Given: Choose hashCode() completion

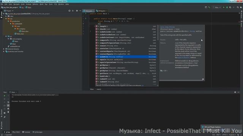Looking at the screenshot, I should pyautogui.click(x=126, y=76).
